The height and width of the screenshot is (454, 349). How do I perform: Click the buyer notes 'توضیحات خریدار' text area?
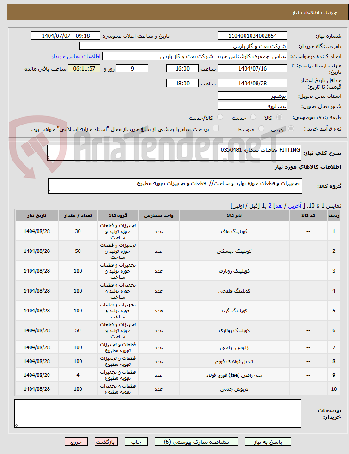(158, 413)
